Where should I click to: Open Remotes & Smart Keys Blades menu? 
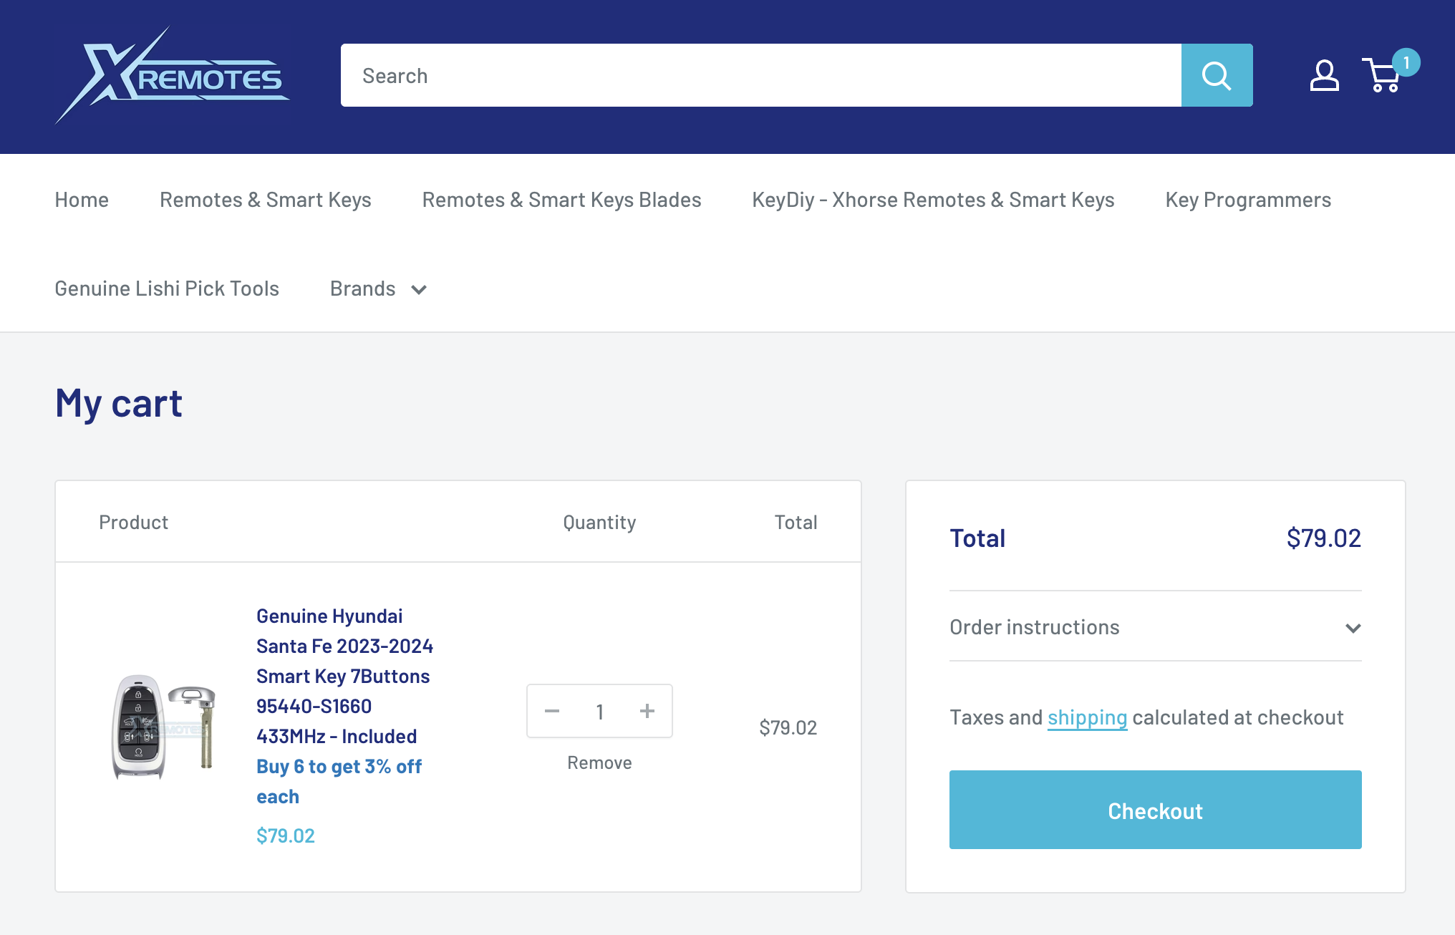point(562,200)
